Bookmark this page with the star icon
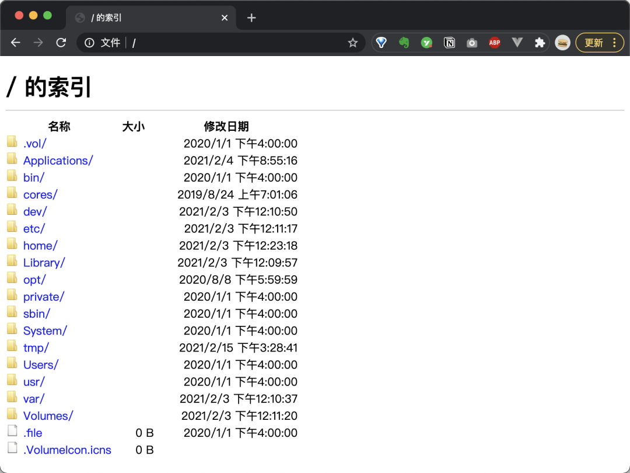630x473 pixels. click(x=353, y=43)
